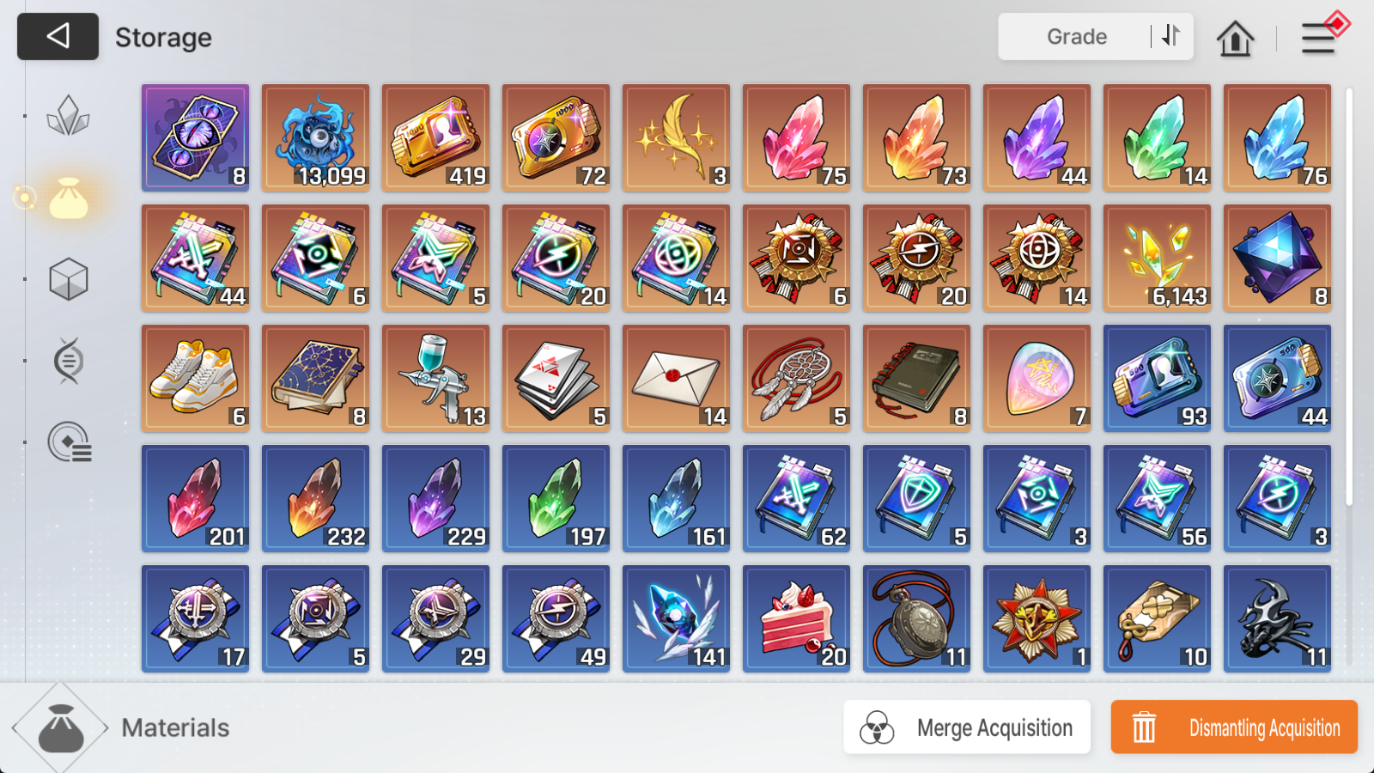Open the DNA helix category in the sidebar
The image size is (1374, 773).
69,361
